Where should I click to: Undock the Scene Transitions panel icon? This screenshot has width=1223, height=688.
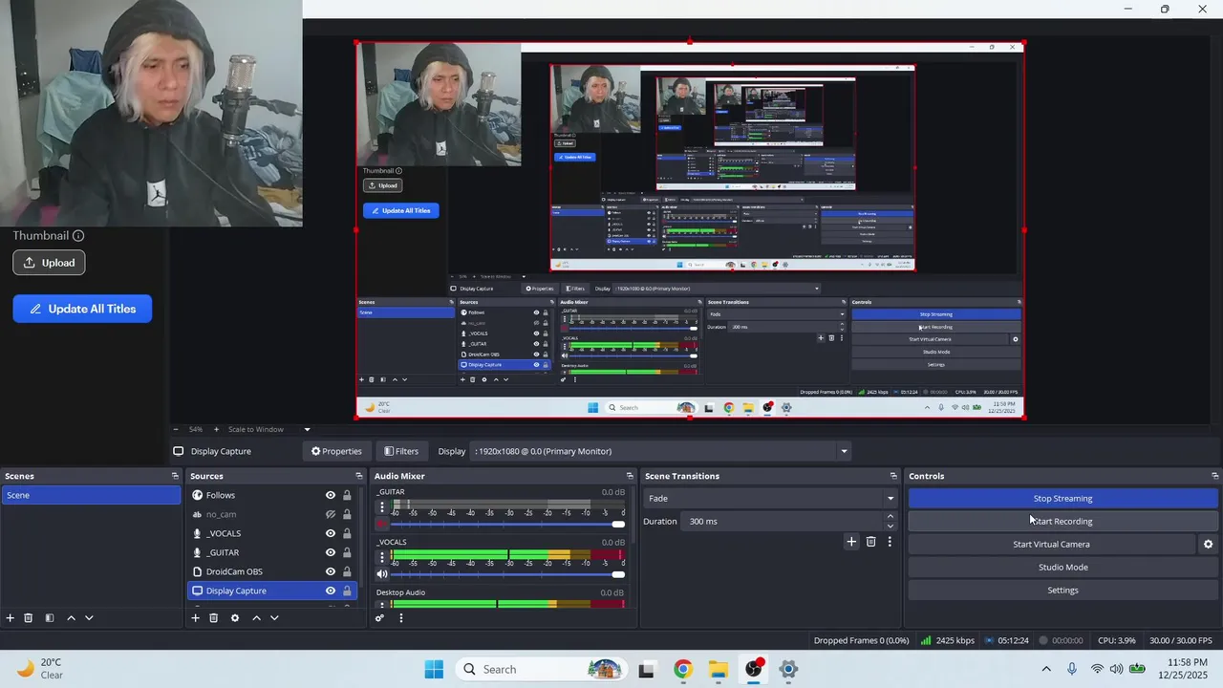point(894,476)
